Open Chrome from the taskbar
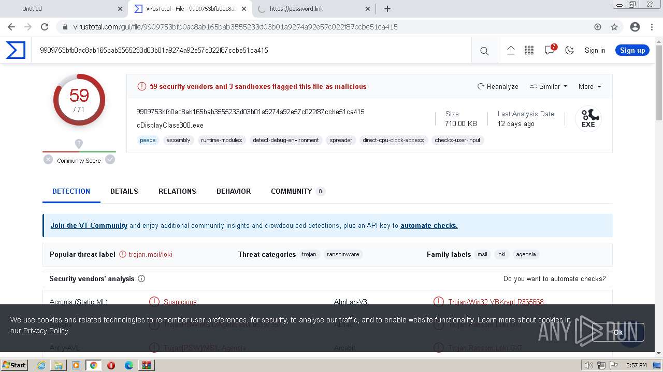The height and width of the screenshot is (372, 663). [x=94, y=365]
